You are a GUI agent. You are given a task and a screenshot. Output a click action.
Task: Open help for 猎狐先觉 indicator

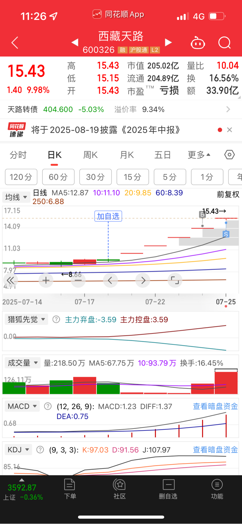point(56,320)
